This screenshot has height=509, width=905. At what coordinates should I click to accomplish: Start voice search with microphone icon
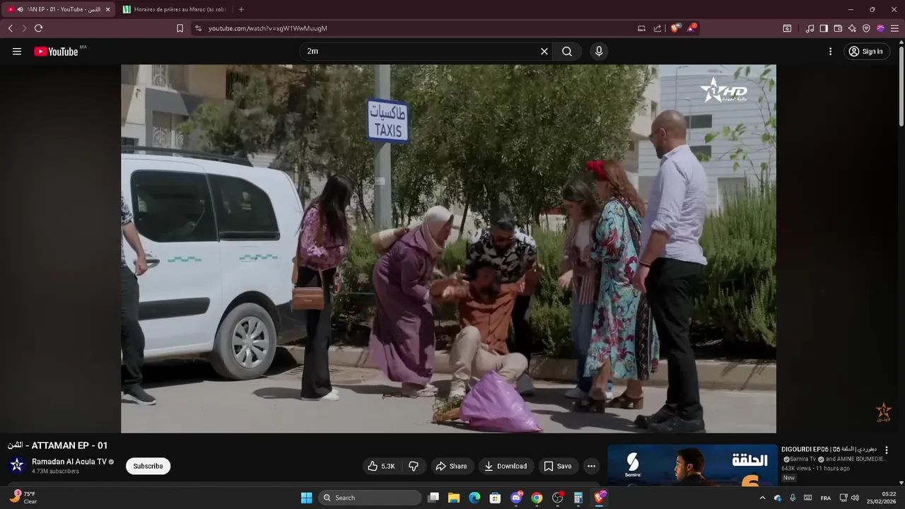(599, 52)
